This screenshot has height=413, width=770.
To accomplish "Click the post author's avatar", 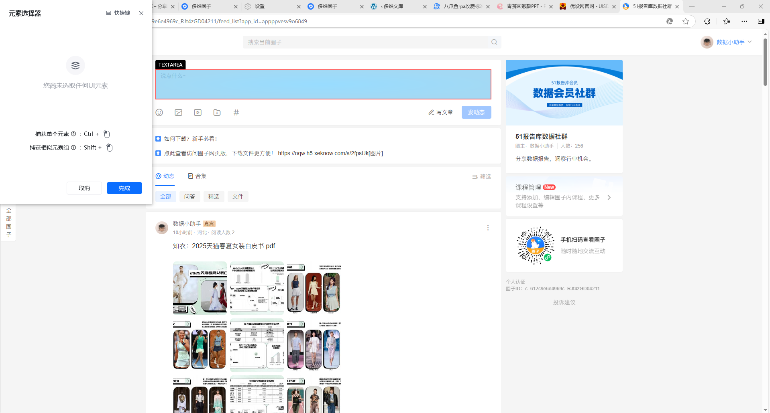I will click(162, 228).
